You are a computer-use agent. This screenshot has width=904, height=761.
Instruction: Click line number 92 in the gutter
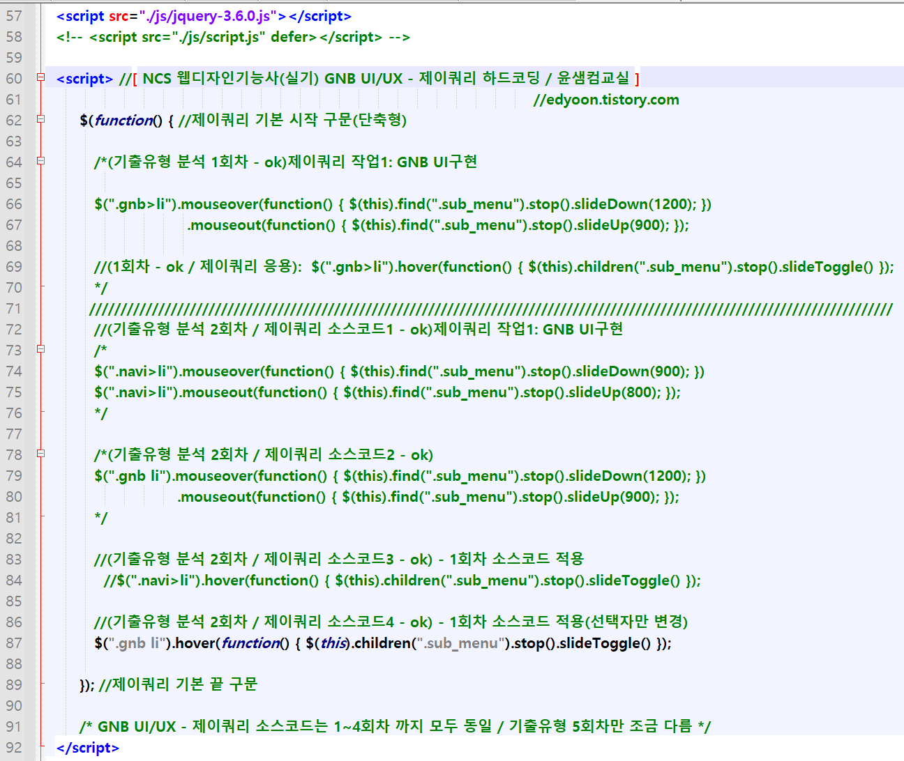click(14, 748)
